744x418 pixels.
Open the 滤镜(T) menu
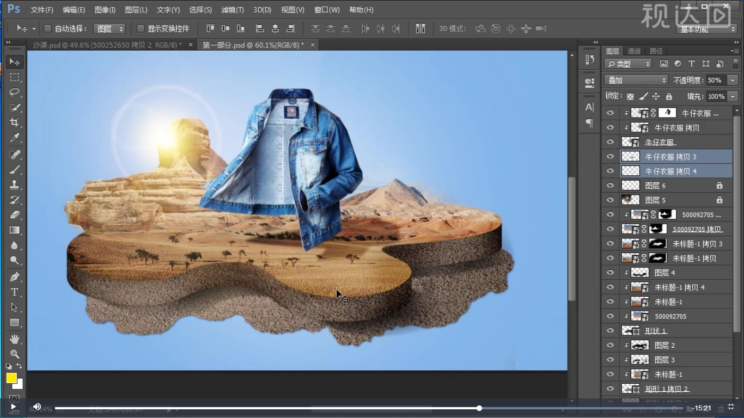(233, 10)
